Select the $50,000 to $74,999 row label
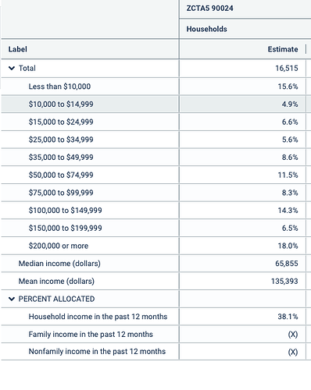 tap(61, 175)
